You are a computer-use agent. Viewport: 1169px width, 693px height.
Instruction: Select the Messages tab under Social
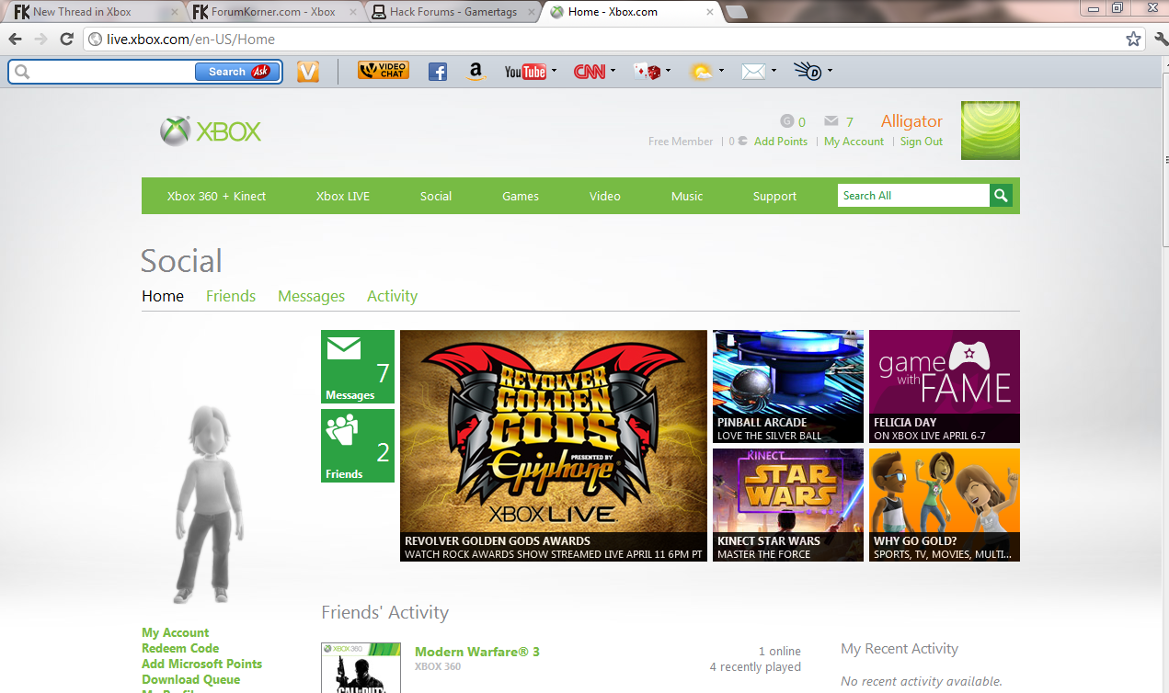(312, 296)
